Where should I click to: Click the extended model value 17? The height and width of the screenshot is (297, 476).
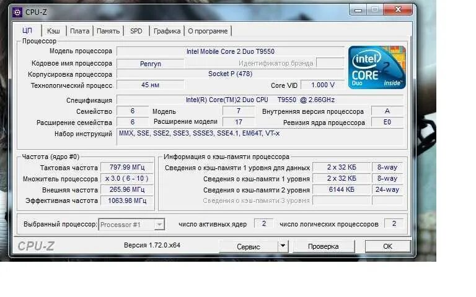(x=239, y=122)
